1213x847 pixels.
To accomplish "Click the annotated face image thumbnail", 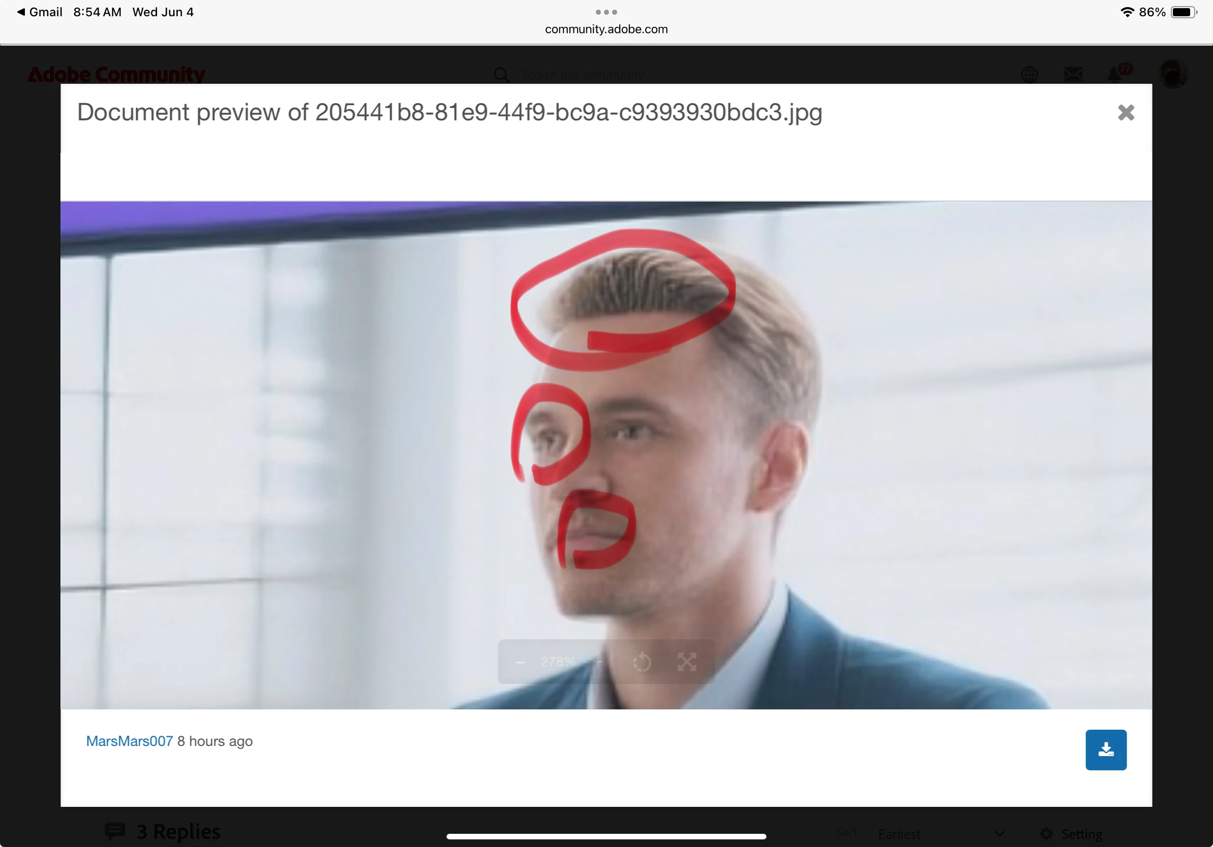I will (606, 454).
